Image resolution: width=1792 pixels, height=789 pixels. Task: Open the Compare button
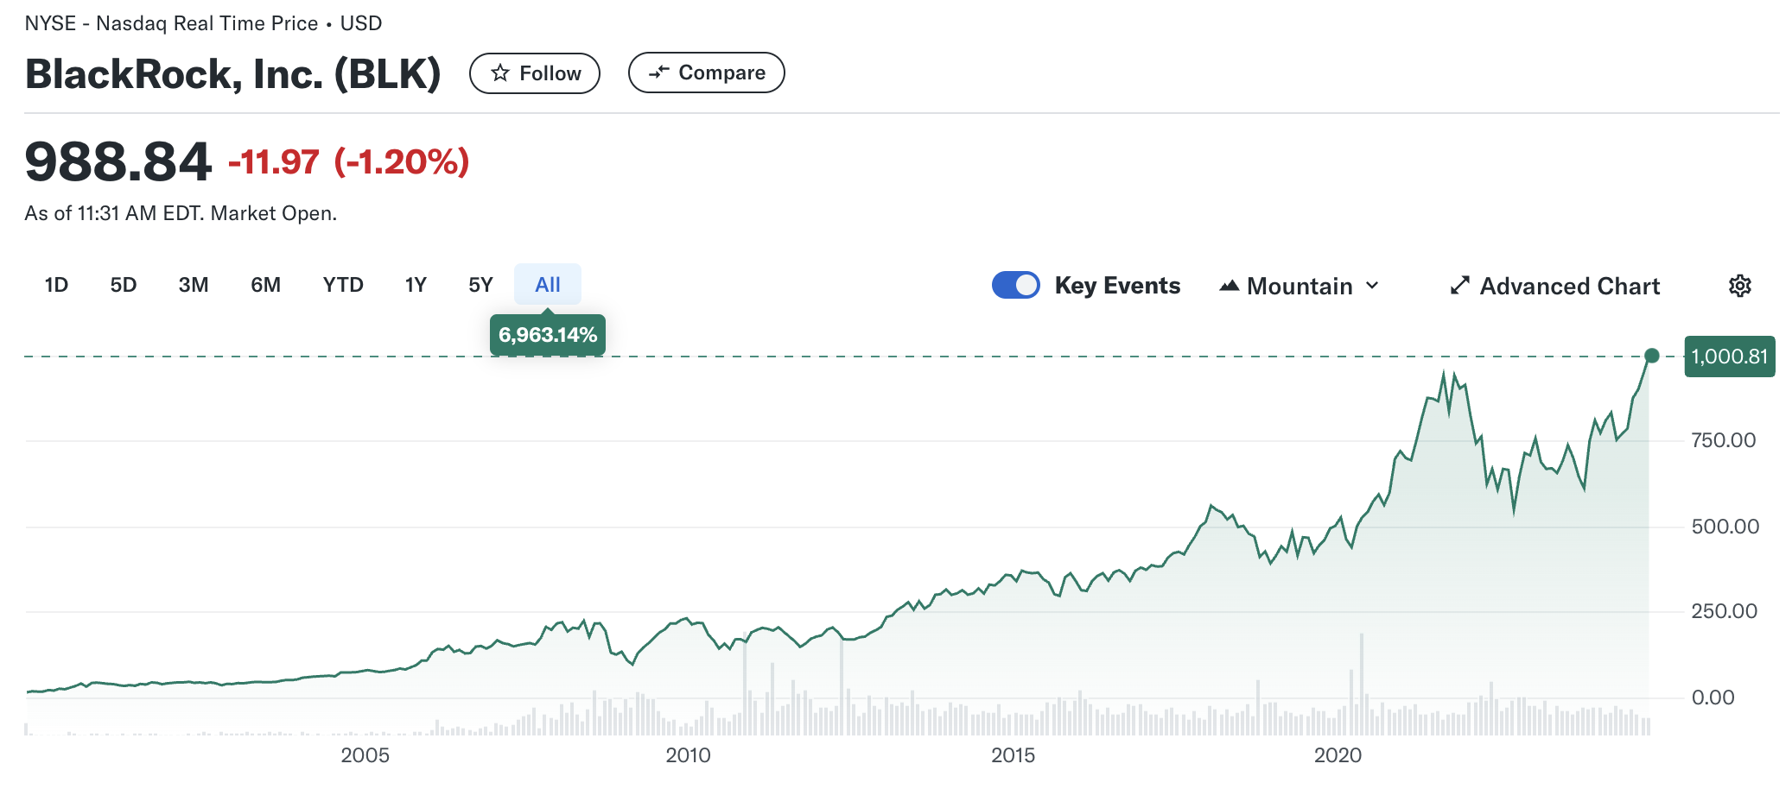pyautogui.click(x=707, y=73)
